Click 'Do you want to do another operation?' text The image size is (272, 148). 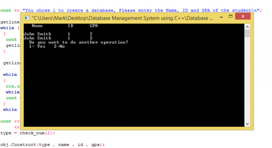pyautogui.click(x=79, y=42)
